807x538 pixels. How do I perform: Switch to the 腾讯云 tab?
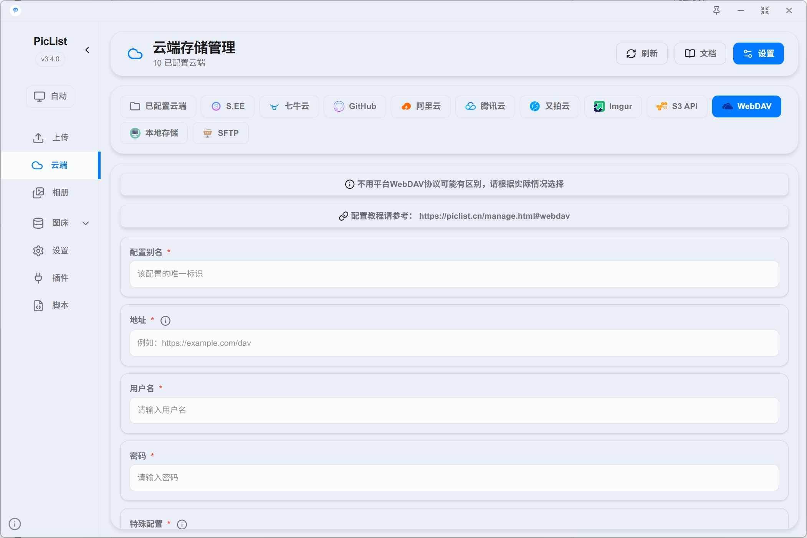[x=485, y=106]
